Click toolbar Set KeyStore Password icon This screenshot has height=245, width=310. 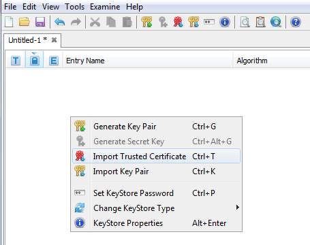[209, 22]
